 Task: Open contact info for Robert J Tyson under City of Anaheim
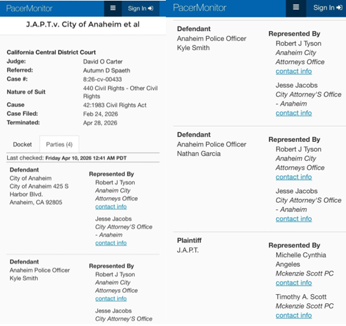coord(111,207)
